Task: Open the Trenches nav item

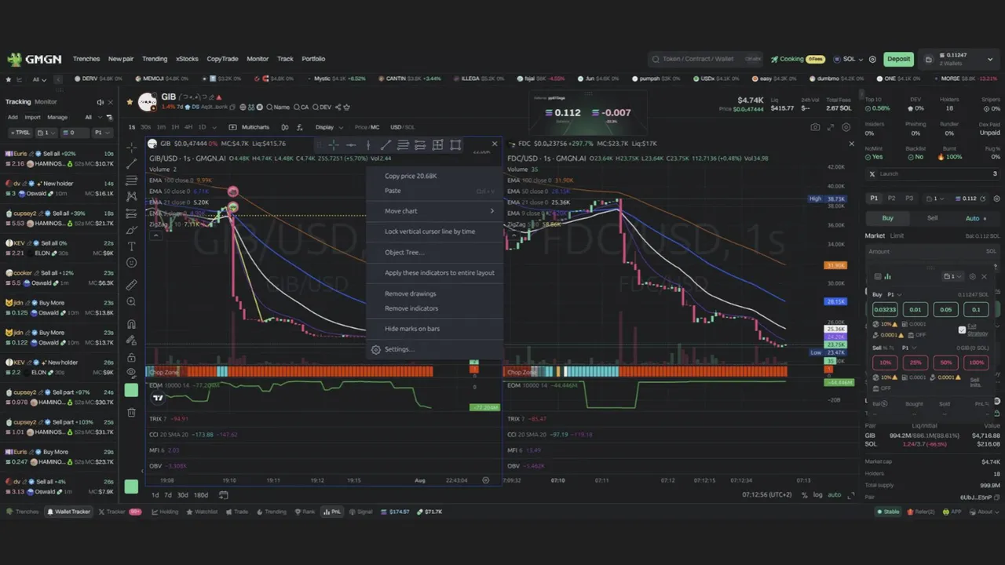Action: coord(86,59)
